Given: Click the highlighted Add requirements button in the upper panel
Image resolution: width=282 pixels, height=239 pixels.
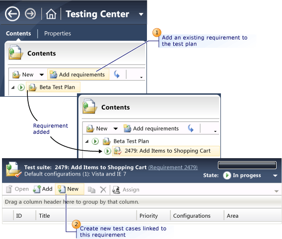Looking at the screenshot, I should tap(78, 74).
